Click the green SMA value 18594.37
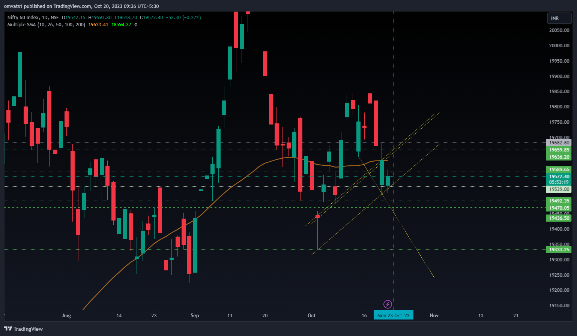577x336 pixels. (121, 25)
